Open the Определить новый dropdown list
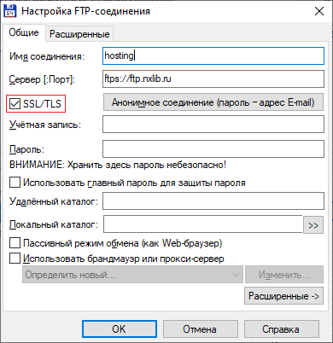Screen dimensions: 333x343 (x=132, y=275)
